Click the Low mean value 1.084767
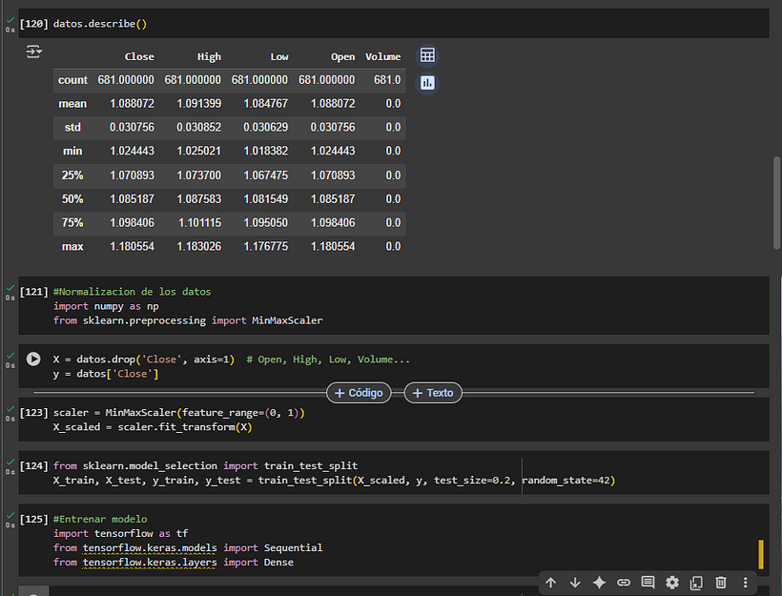Screen dimensions: 782x596 [x=266, y=104]
